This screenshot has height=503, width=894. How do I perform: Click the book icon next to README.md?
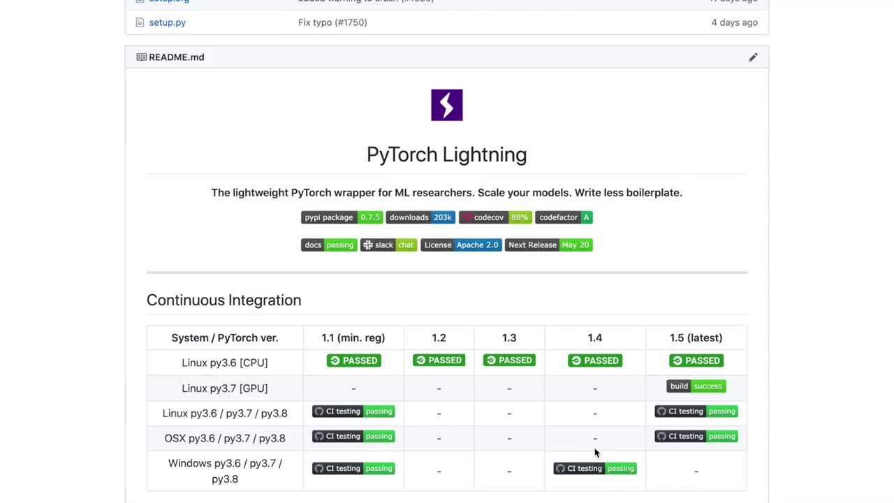tap(141, 57)
